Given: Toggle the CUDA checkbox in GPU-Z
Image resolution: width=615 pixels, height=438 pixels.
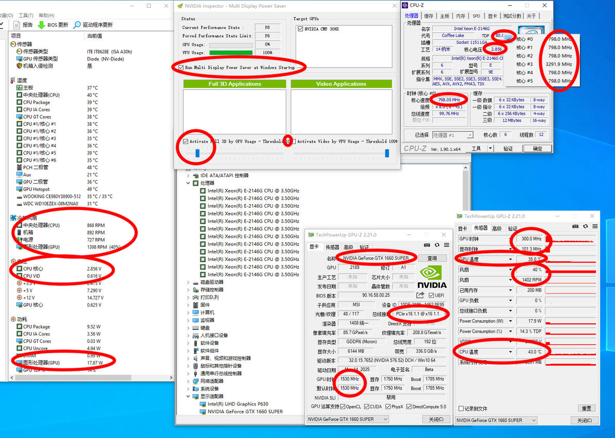Looking at the screenshot, I should coord(367,406).
